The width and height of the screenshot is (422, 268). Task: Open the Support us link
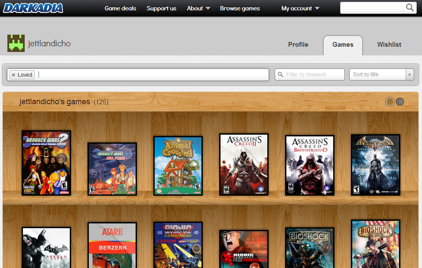point(162,8)
